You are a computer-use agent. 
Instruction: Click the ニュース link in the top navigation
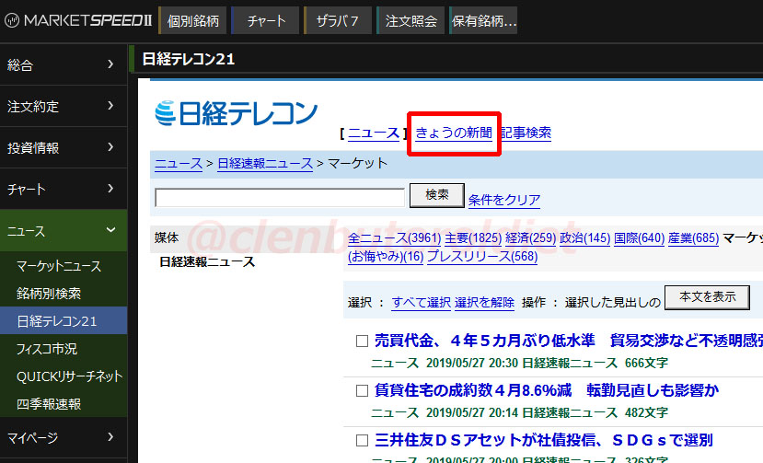(374, 133)
